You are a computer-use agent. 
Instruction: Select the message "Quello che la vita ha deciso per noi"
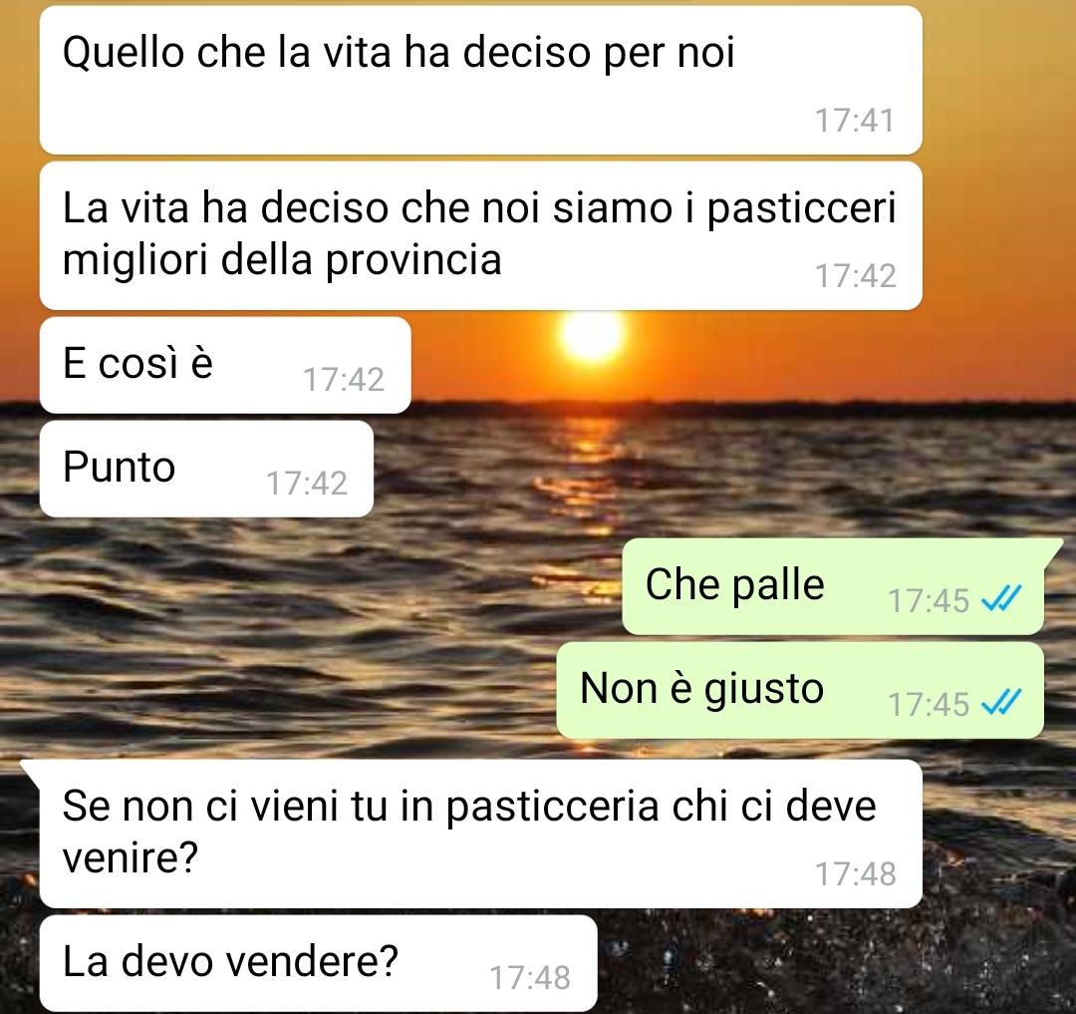(481, 81)
